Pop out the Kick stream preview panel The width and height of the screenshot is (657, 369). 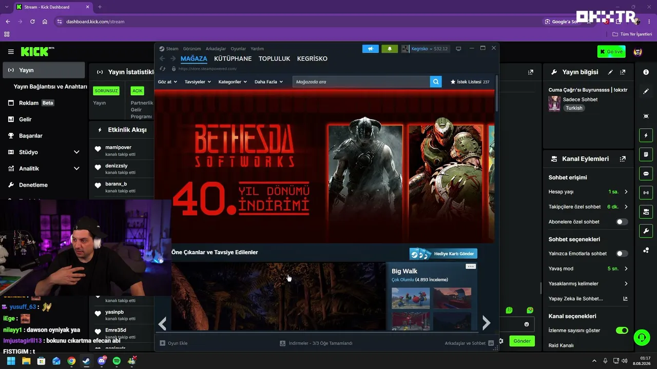click(x=531, y=72)
